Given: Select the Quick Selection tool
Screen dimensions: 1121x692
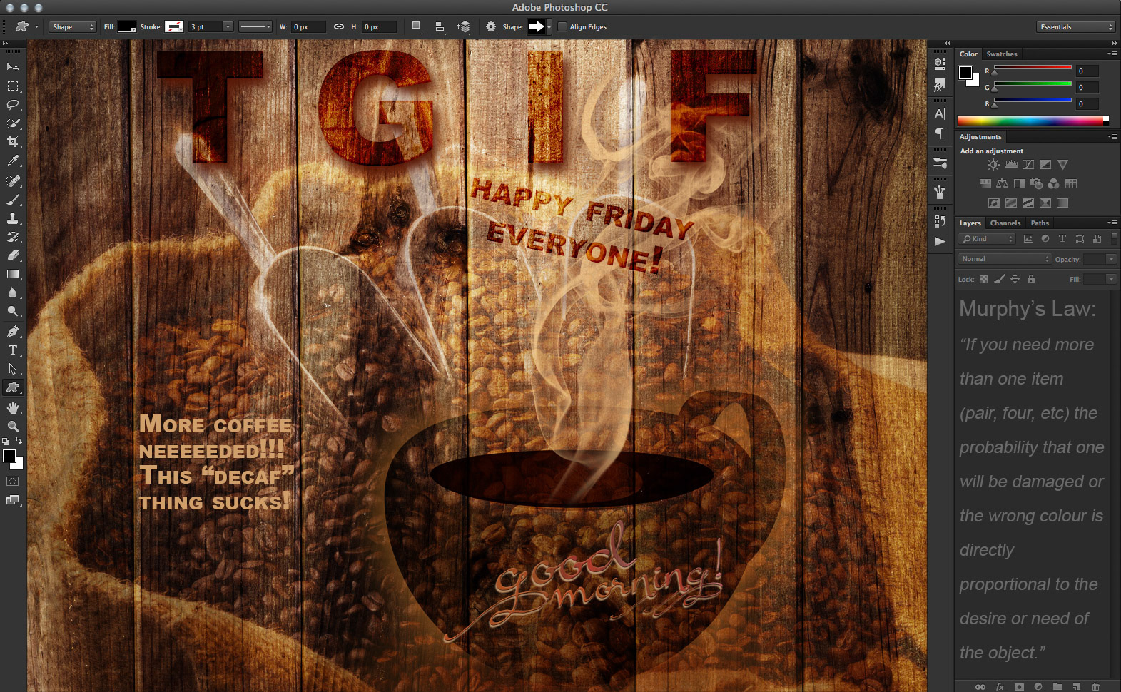Looking at the screenshot, I should [x=13, y=123].
